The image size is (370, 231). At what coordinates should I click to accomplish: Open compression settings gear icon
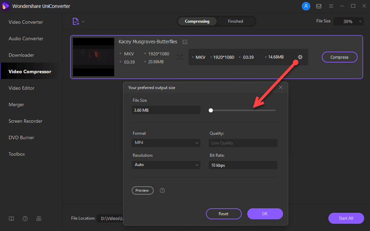300,57
